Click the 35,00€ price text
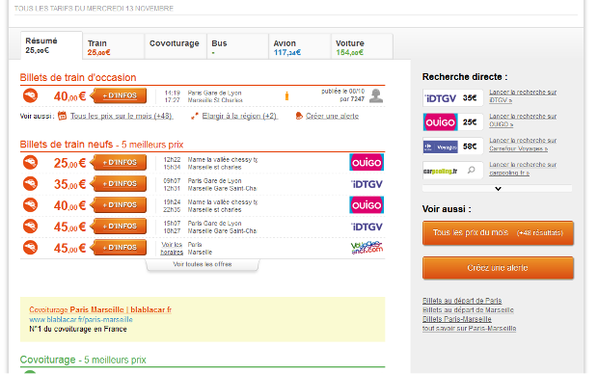Screen dimensions: 598x374 pos(69,184)
